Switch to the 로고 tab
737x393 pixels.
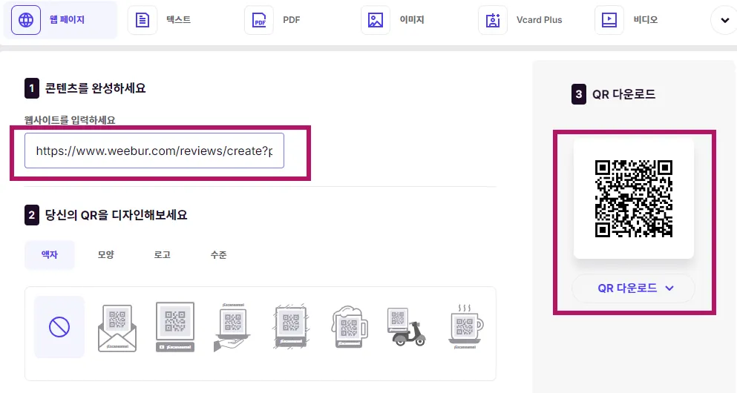point(162,254)
